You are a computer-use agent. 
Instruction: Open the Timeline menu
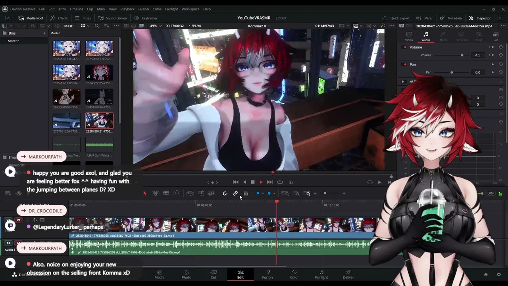point(76,9)
